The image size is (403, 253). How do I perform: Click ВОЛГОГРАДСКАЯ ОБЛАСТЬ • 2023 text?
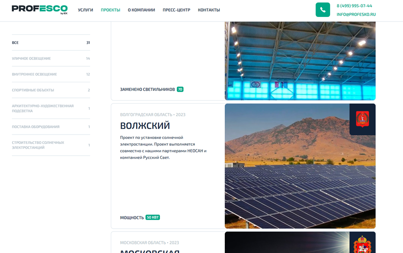click(x=153, y=115)
